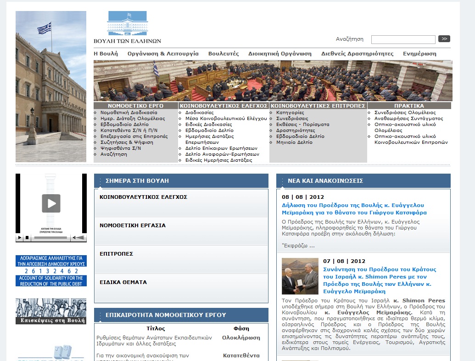Stop the video with the square stop button
The image size is (475, 361).
click(x=27, y=238)
